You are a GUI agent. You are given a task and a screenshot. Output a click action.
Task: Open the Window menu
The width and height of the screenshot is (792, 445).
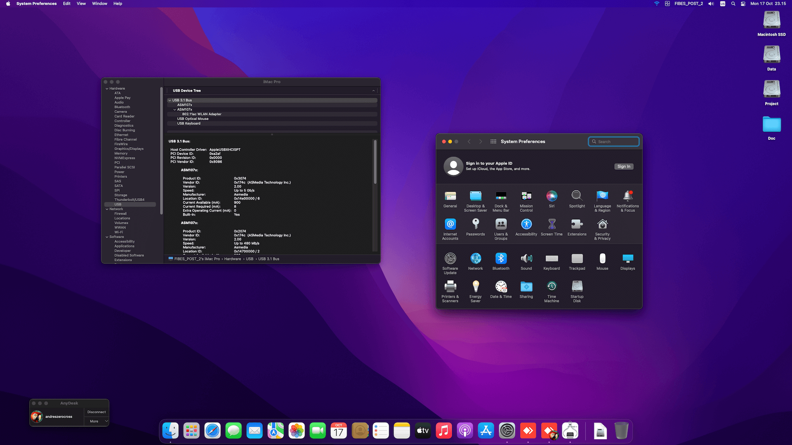pyautogui.click(x=99, y=4)
